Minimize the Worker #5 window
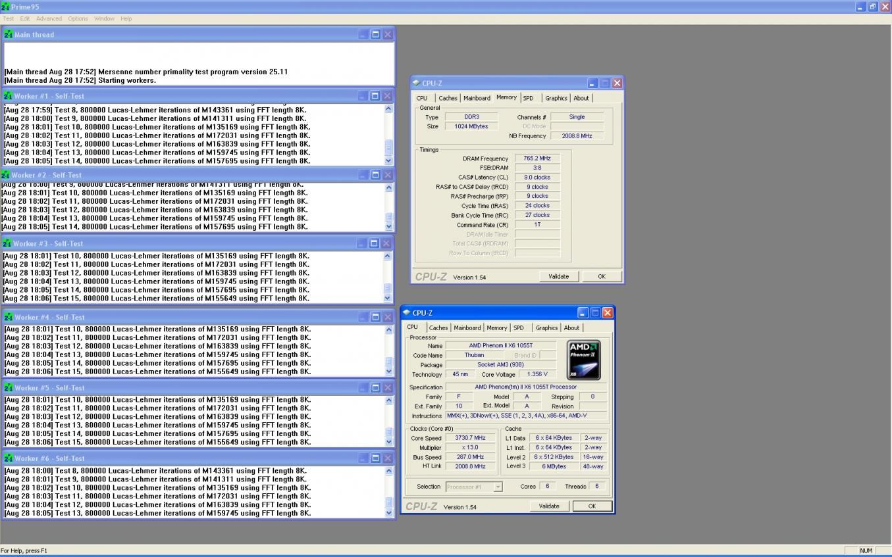Viewport: 892px width, 557px height. coord(363,387)
